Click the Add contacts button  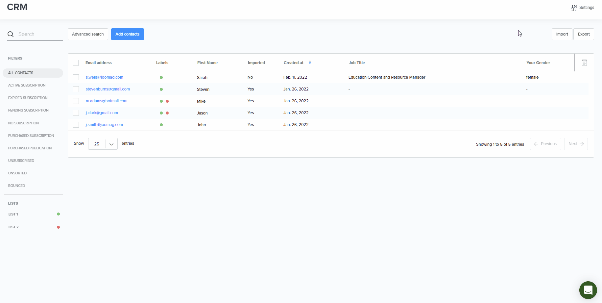[x=127, y=34]
